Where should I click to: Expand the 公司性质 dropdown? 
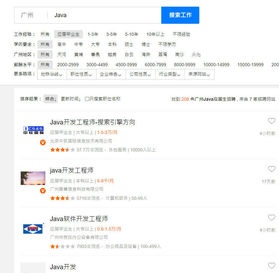(140, 74)
